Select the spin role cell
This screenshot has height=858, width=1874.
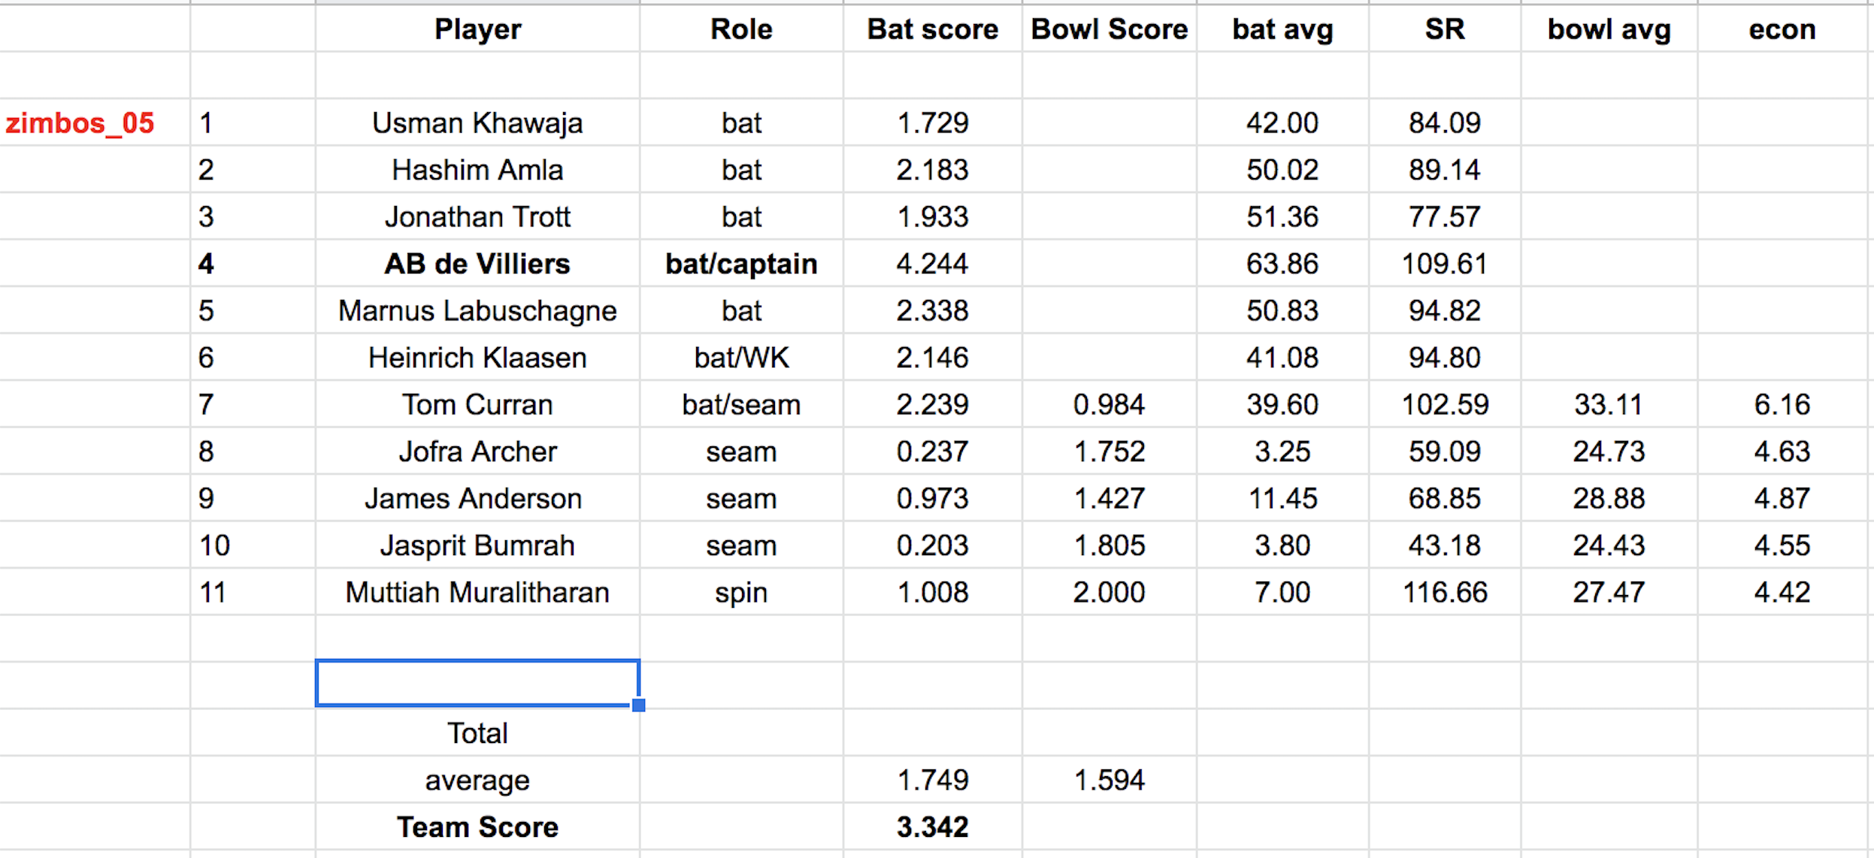click(x=741, y=592)
